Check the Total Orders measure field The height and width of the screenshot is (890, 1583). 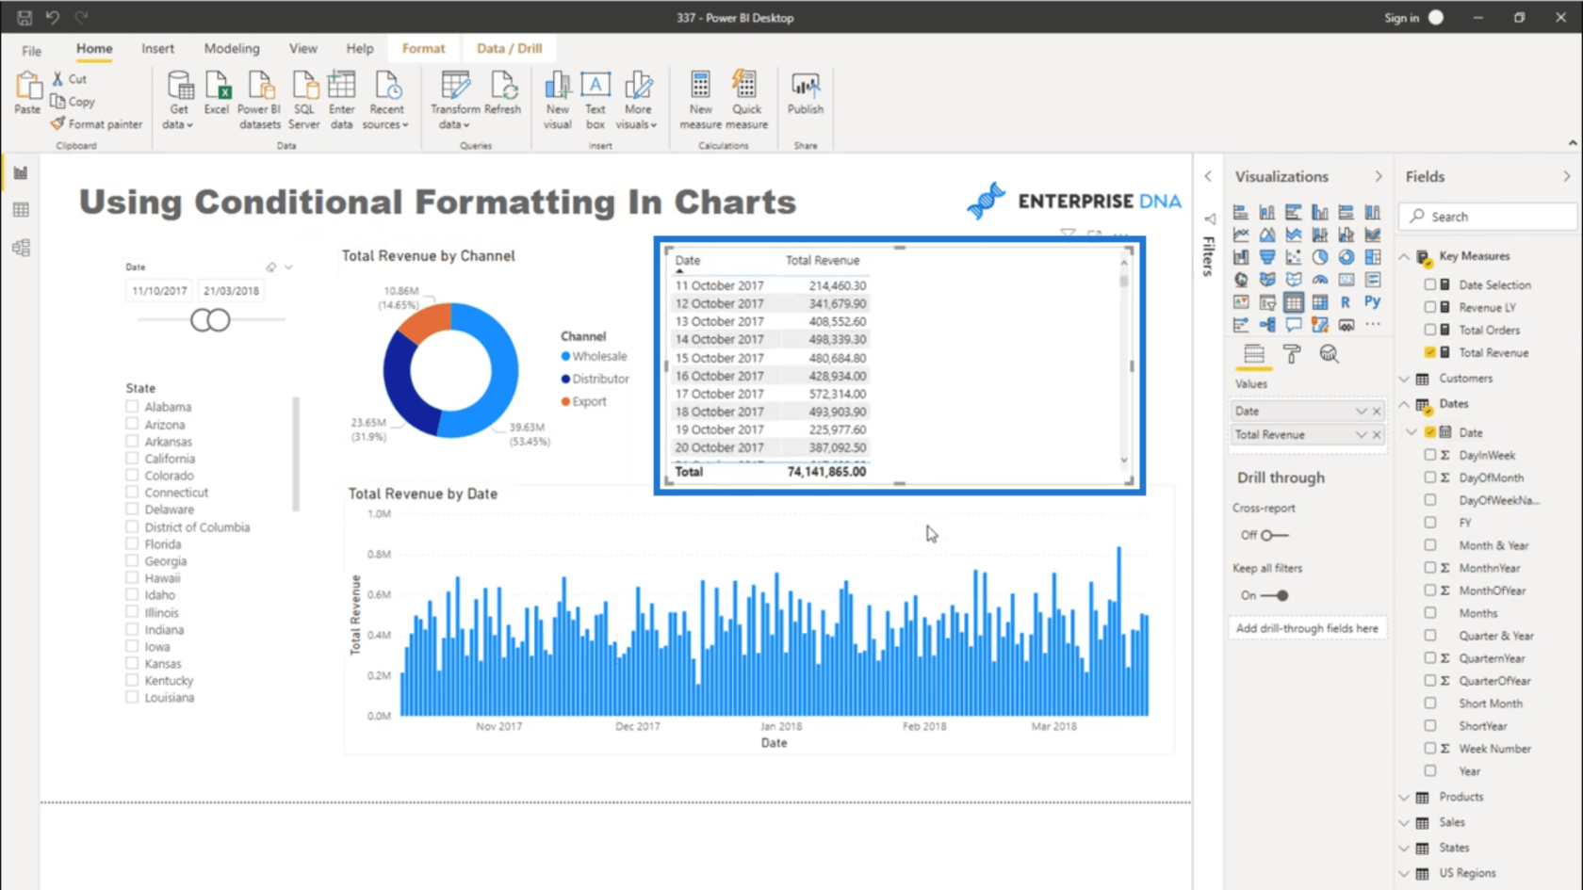pyautogui.click(x=1430, y=330)
